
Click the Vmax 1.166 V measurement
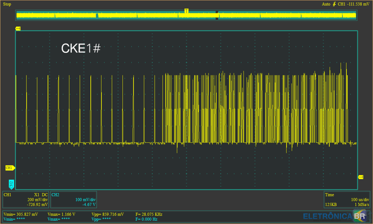click(x=61, y=214)
